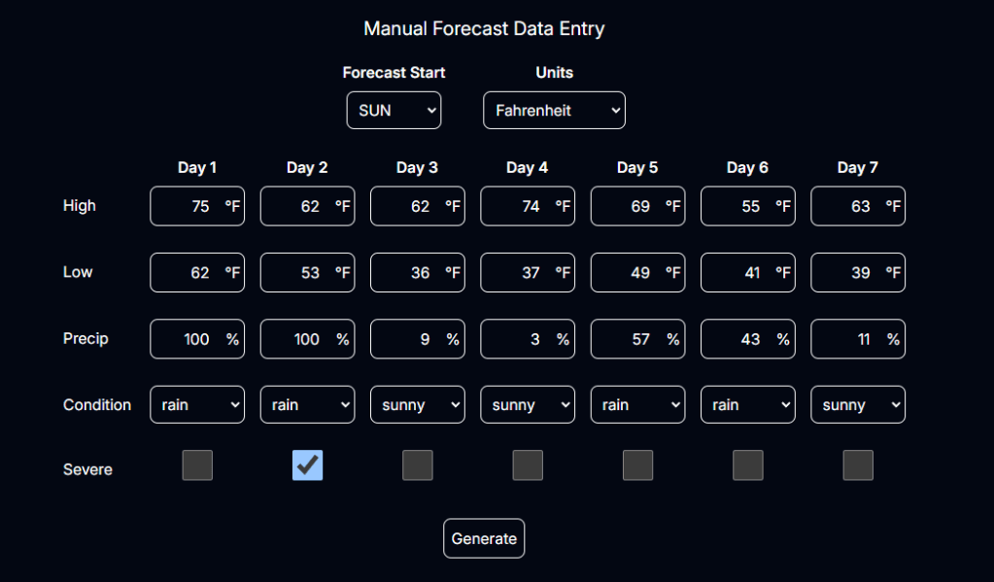Toggle the Day 7 Severe checkbox
Viewport: 994px width, 582px height.
tap(858, 465)
